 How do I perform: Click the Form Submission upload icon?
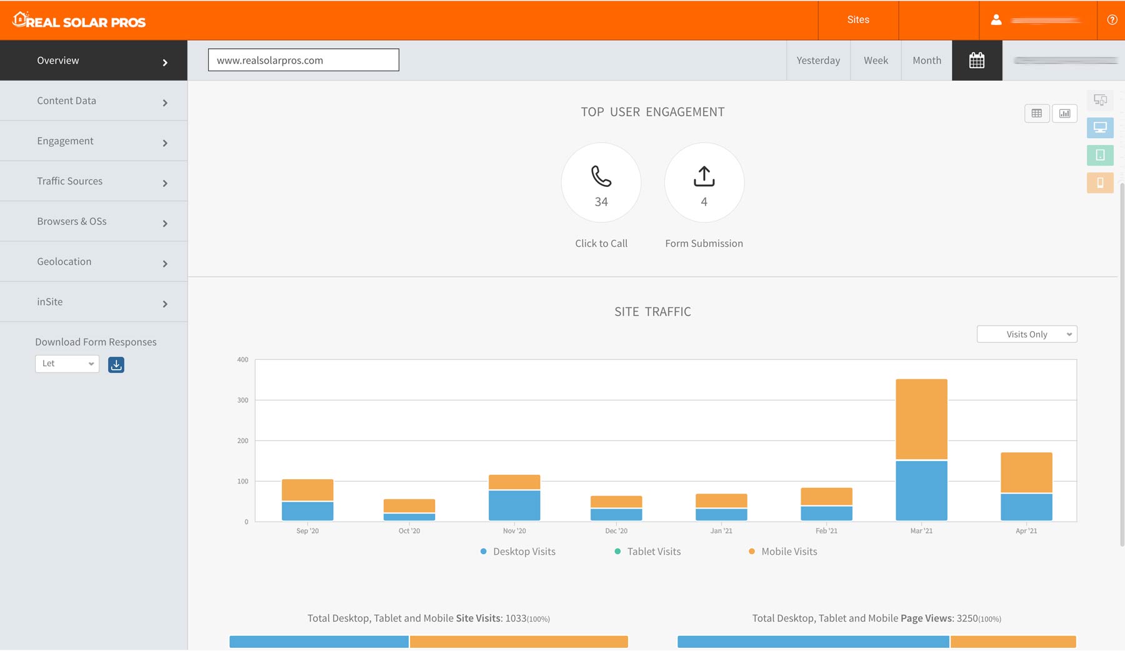point(704,176)
